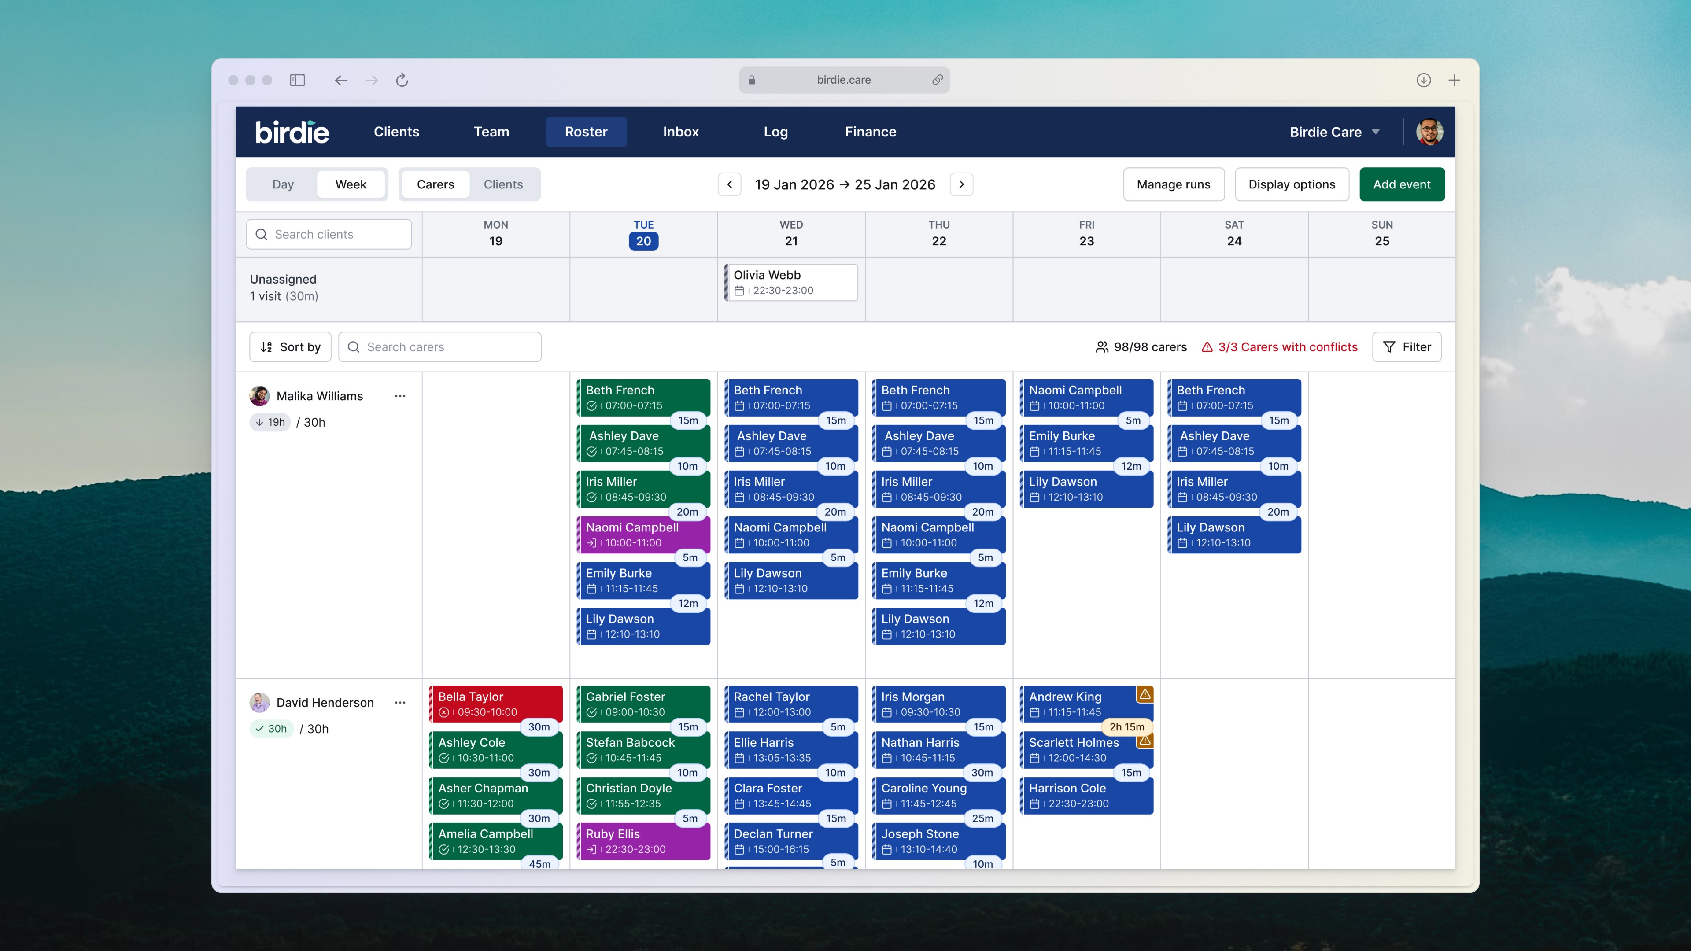The width and height of the screenshot is (1691, 951).
Task: Open David Henderson's three-dot options menu
Action: [x=400, y=702]
